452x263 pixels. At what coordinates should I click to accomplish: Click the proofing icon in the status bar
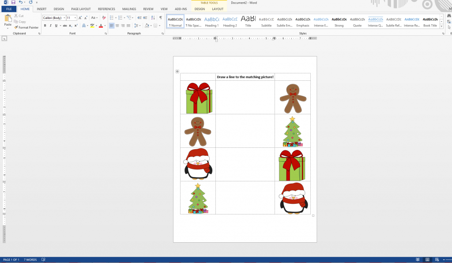tap(43, 259)
